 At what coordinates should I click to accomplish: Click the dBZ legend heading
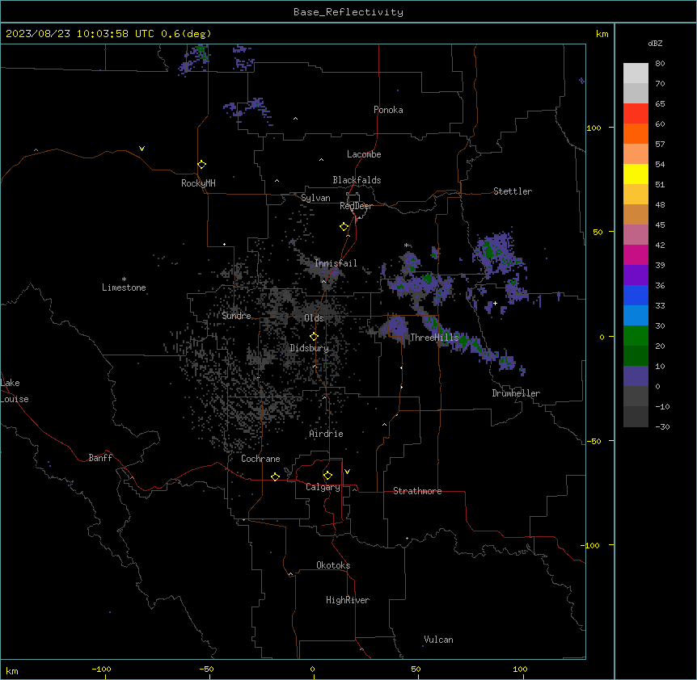[655, 44]
